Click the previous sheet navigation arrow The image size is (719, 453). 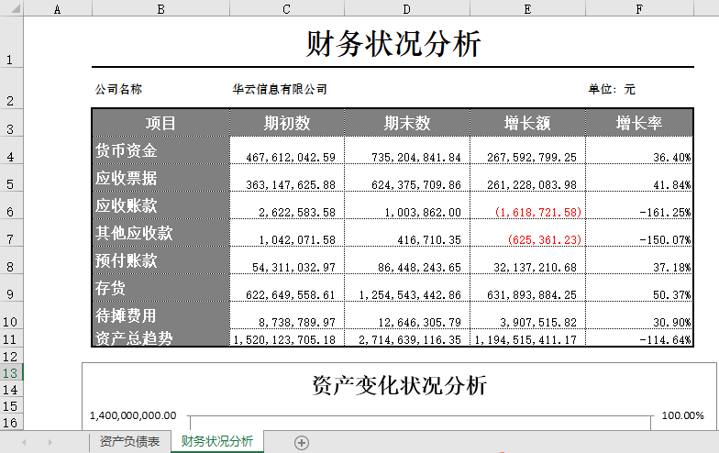(x=24, y=442)
